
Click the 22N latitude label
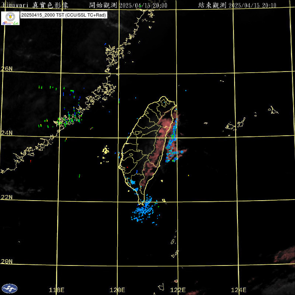pyautogui.click(x=6, y=197)
